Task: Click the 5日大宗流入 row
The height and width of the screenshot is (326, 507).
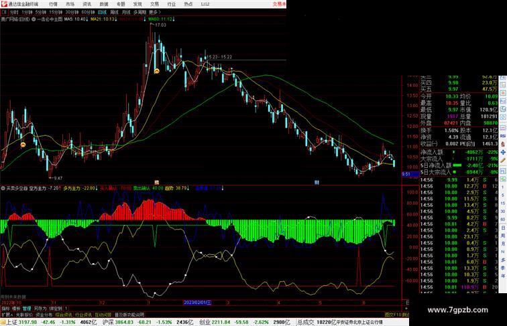Action: coord(459,172)
